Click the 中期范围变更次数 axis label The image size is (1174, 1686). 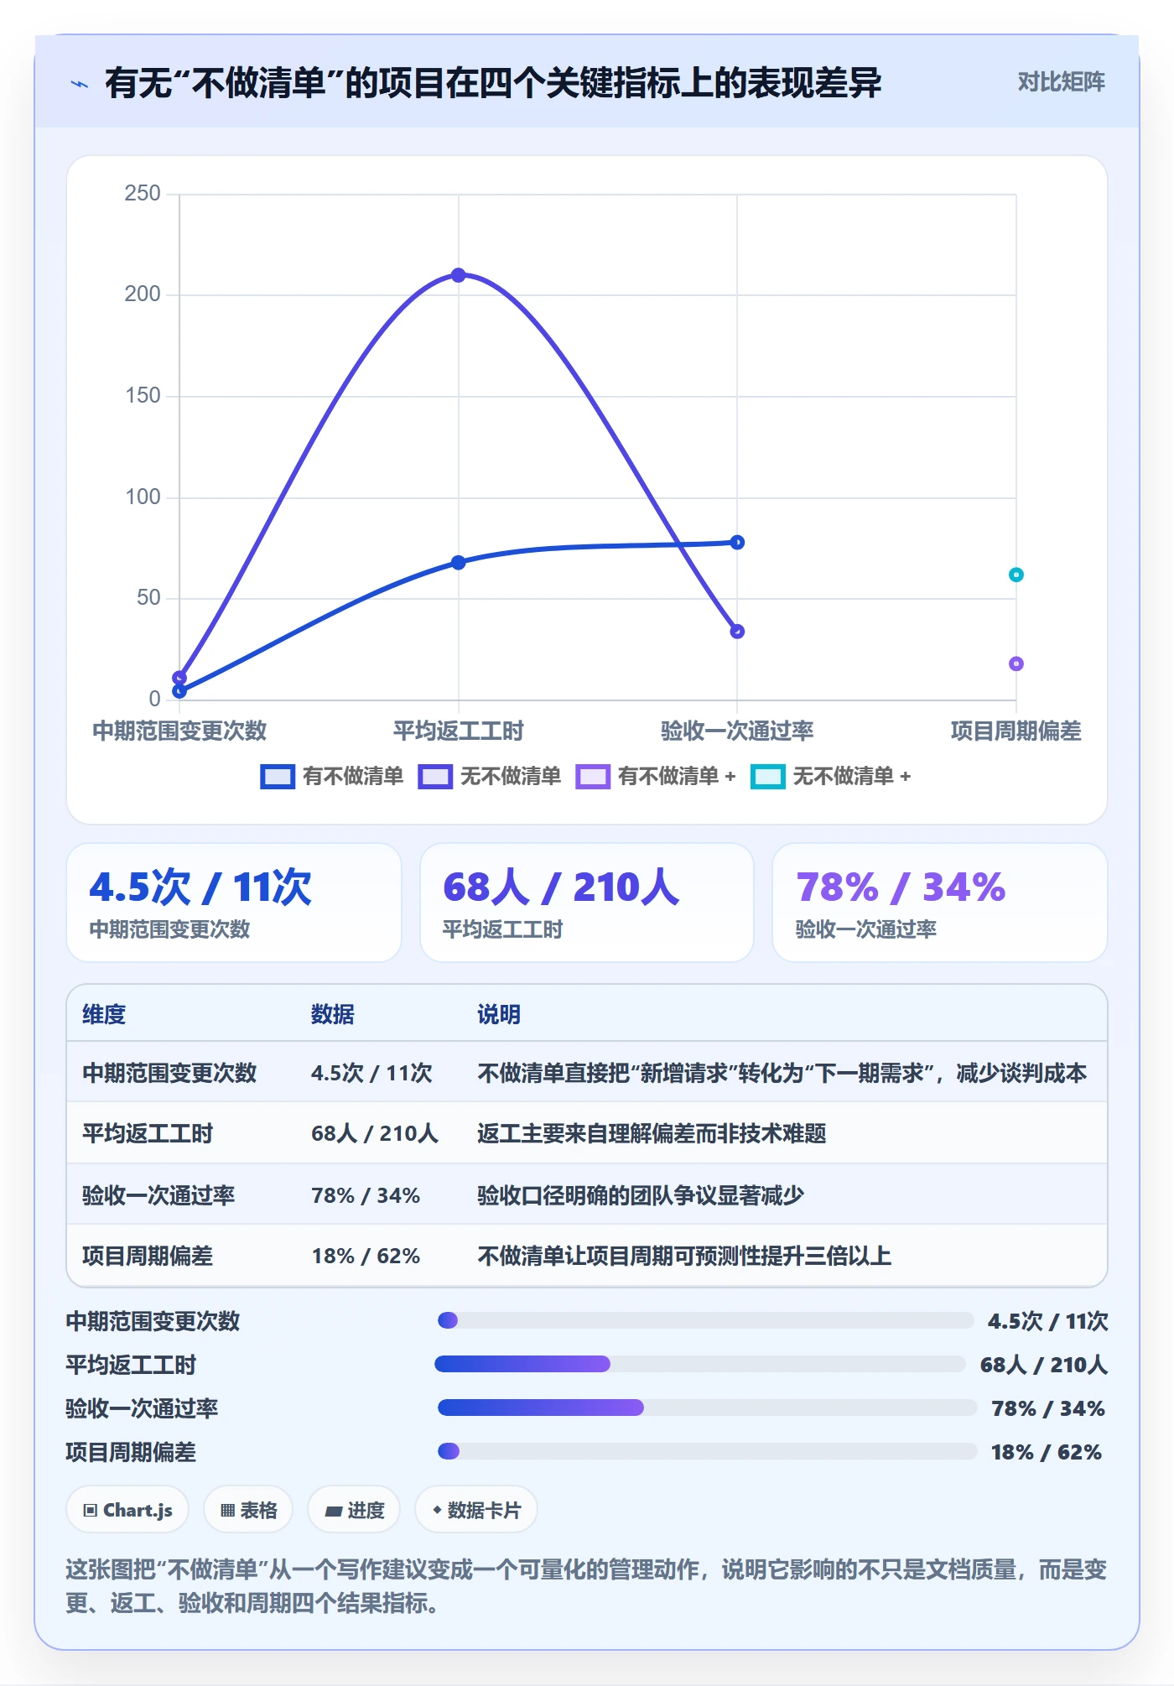click(179, 731)
